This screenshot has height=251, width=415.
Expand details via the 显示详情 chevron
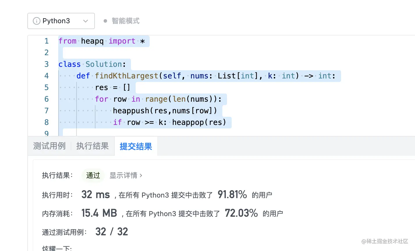coord(141,175)
